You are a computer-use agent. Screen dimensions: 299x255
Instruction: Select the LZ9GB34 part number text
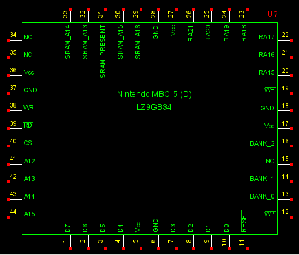154,107
